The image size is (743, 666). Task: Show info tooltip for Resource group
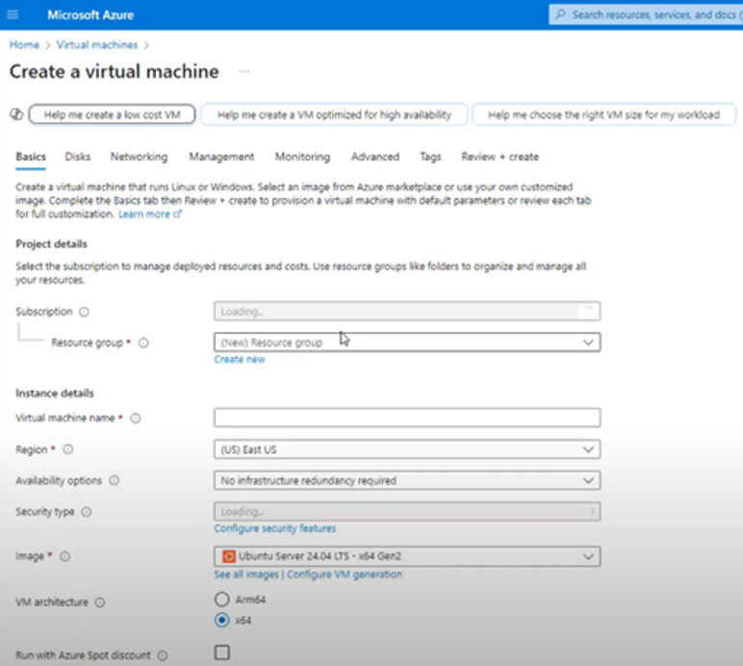[x=143, y=343]
